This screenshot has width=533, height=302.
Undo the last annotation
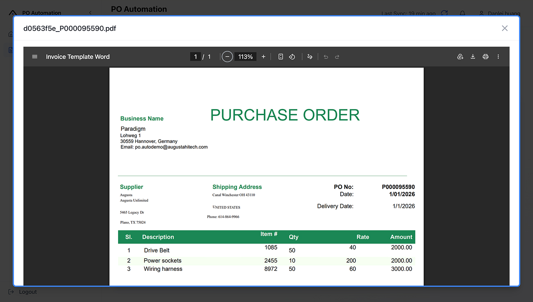[x=326, y=57]
